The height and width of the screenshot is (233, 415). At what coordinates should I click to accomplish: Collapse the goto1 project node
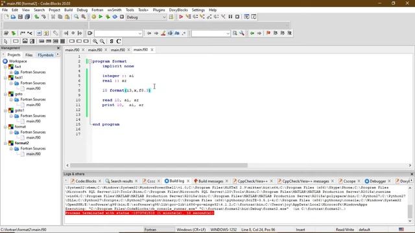pos(5,111)
